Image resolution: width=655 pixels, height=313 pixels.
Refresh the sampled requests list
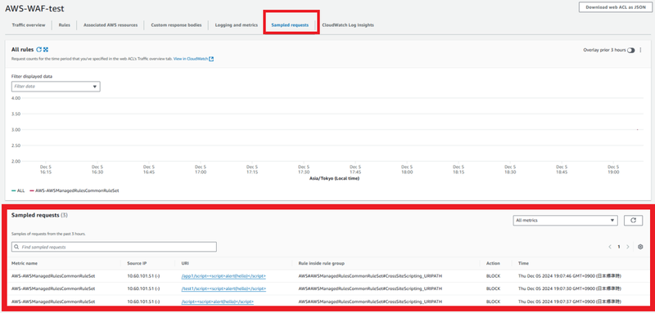click(x=633, y=221)
